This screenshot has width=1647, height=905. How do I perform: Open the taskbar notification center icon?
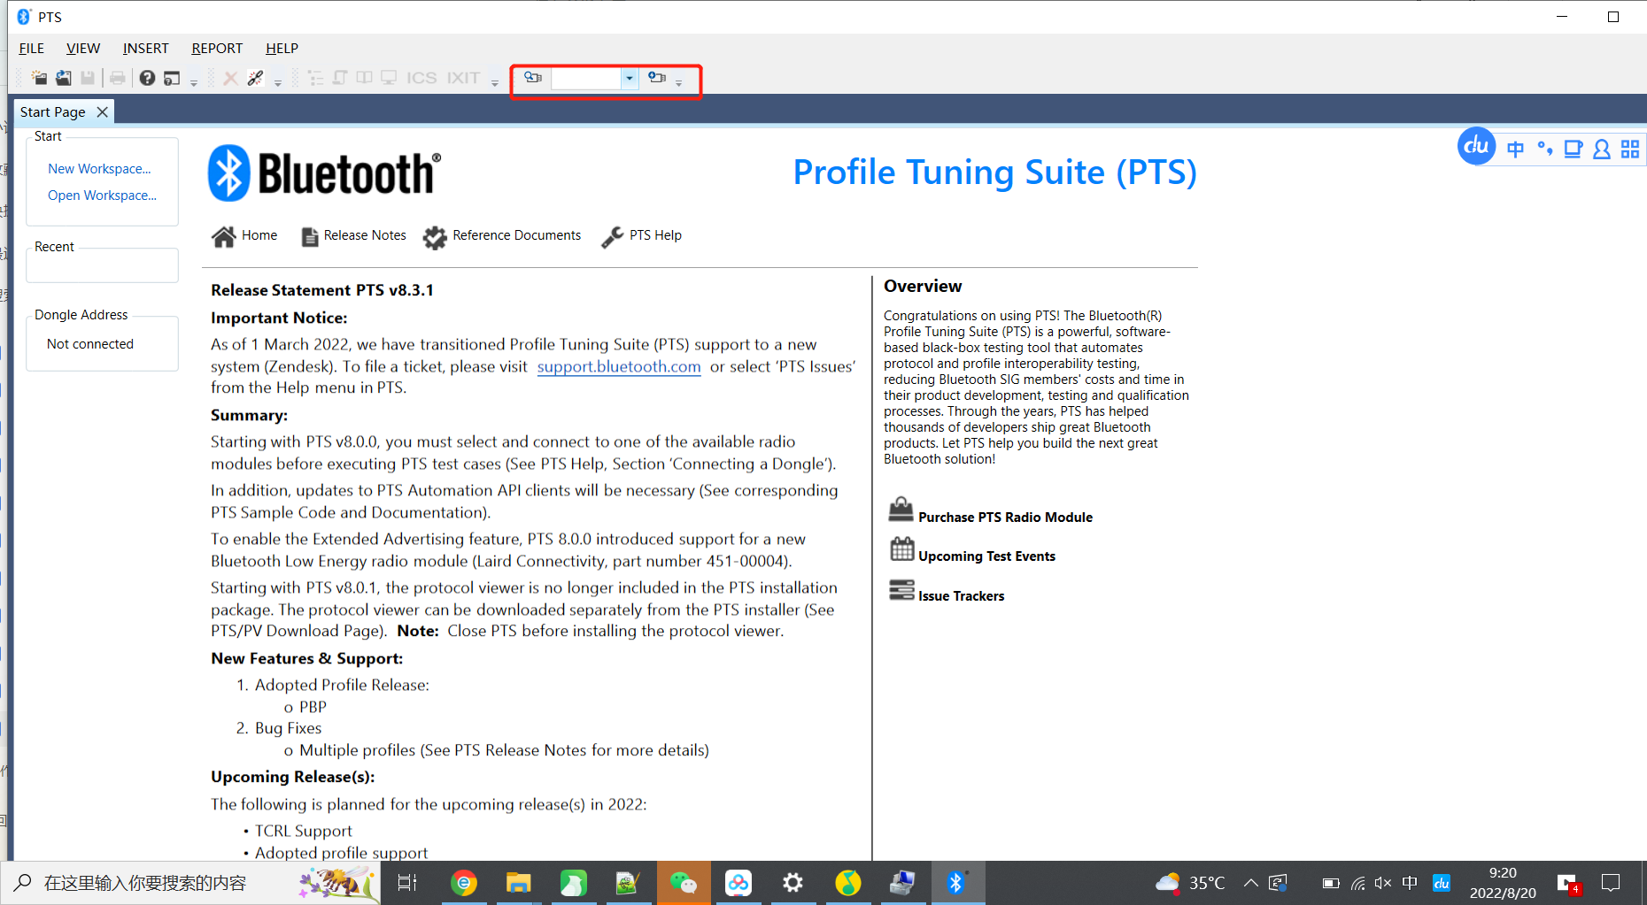pos(1611,883)
